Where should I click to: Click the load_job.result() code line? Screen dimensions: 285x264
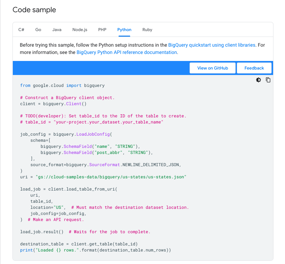[x=42, y=232]
